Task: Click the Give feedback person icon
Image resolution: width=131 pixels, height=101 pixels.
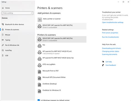Action: [103, 65]
